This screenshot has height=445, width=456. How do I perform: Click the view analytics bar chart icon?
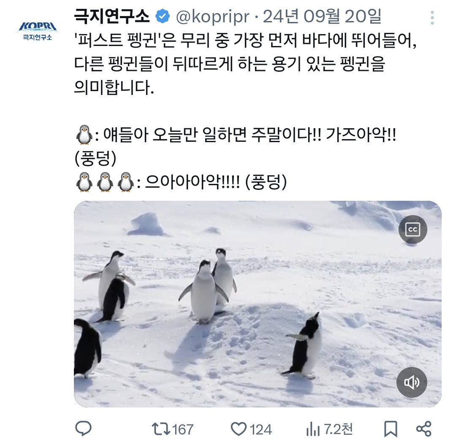[x=312, y=429]
